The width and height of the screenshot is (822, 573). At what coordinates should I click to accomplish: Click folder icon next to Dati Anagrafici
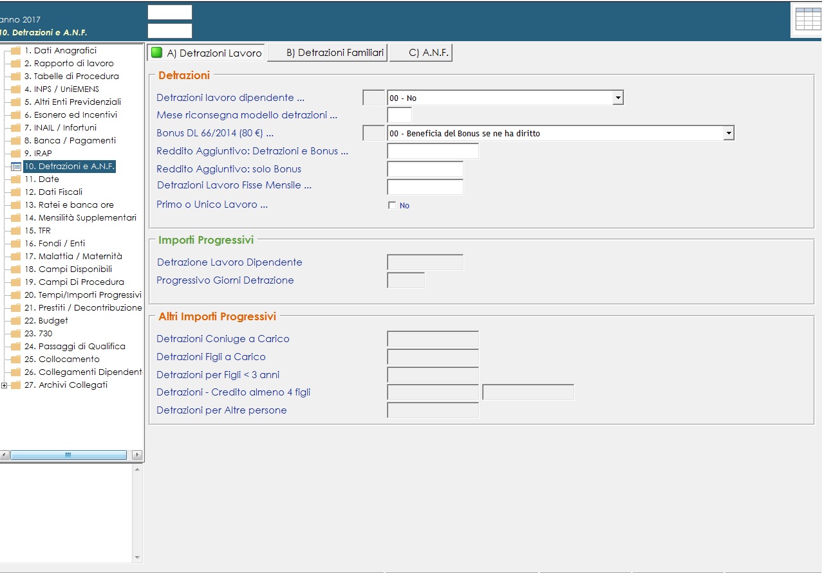pos(16,51)
